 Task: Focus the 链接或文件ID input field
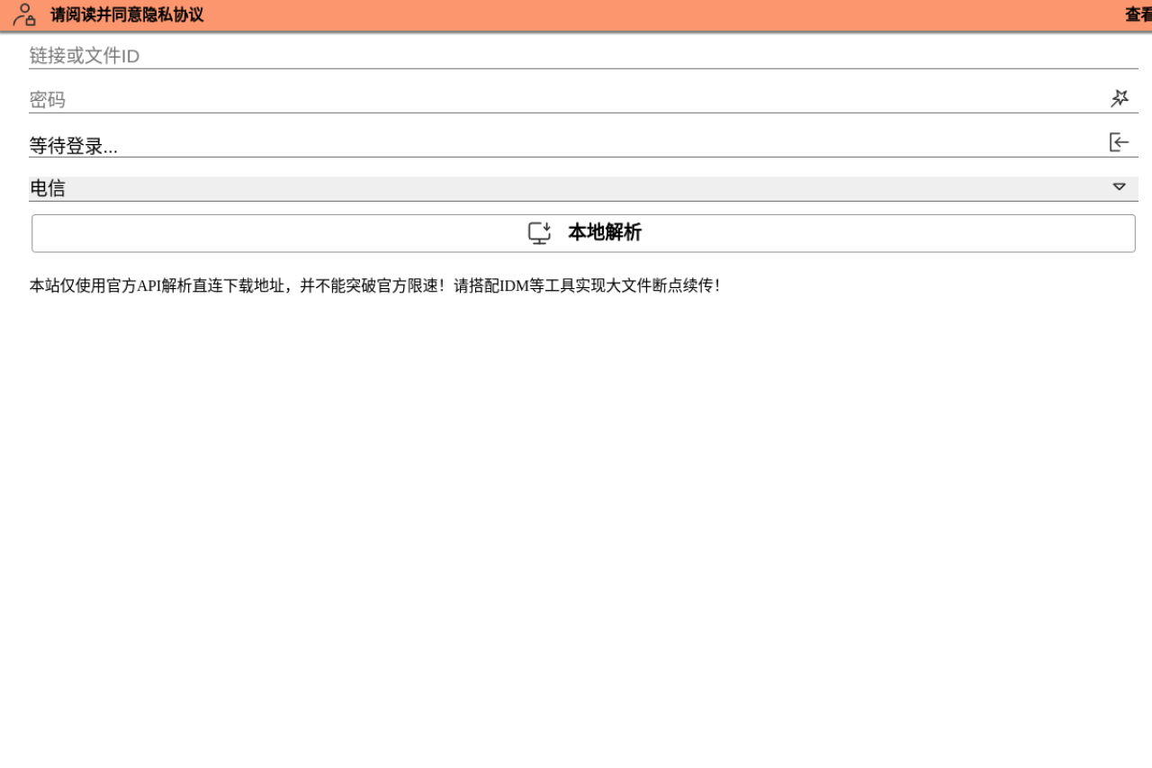[x=583, y=56]
